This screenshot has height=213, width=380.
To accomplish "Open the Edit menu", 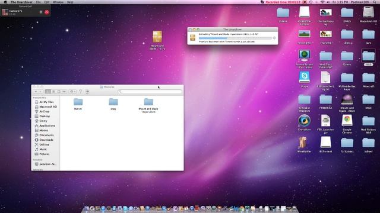I will [x=47, y=2].
